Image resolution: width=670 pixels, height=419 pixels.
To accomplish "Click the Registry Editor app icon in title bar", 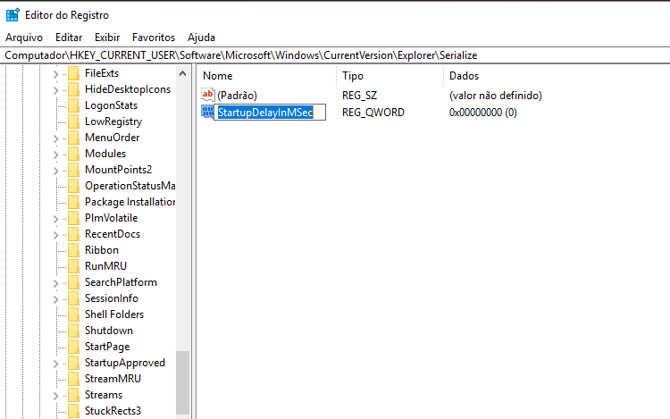I will tap(13, 15).
